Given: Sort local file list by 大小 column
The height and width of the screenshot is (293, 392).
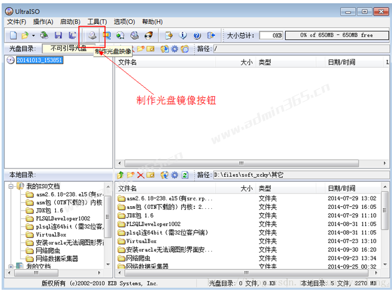Looking at the screenshot, I should tap(235, 188).
